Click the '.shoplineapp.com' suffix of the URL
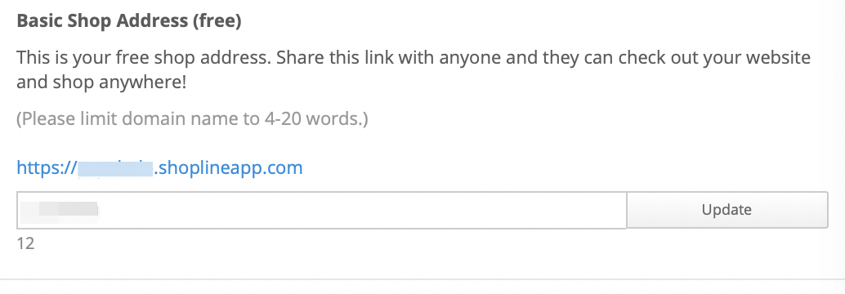Viewport: 845px width, 294px height. (x=229, y=167)
